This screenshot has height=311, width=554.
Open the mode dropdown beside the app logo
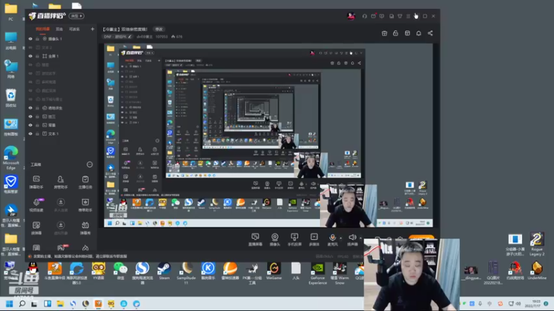(76, 16)
